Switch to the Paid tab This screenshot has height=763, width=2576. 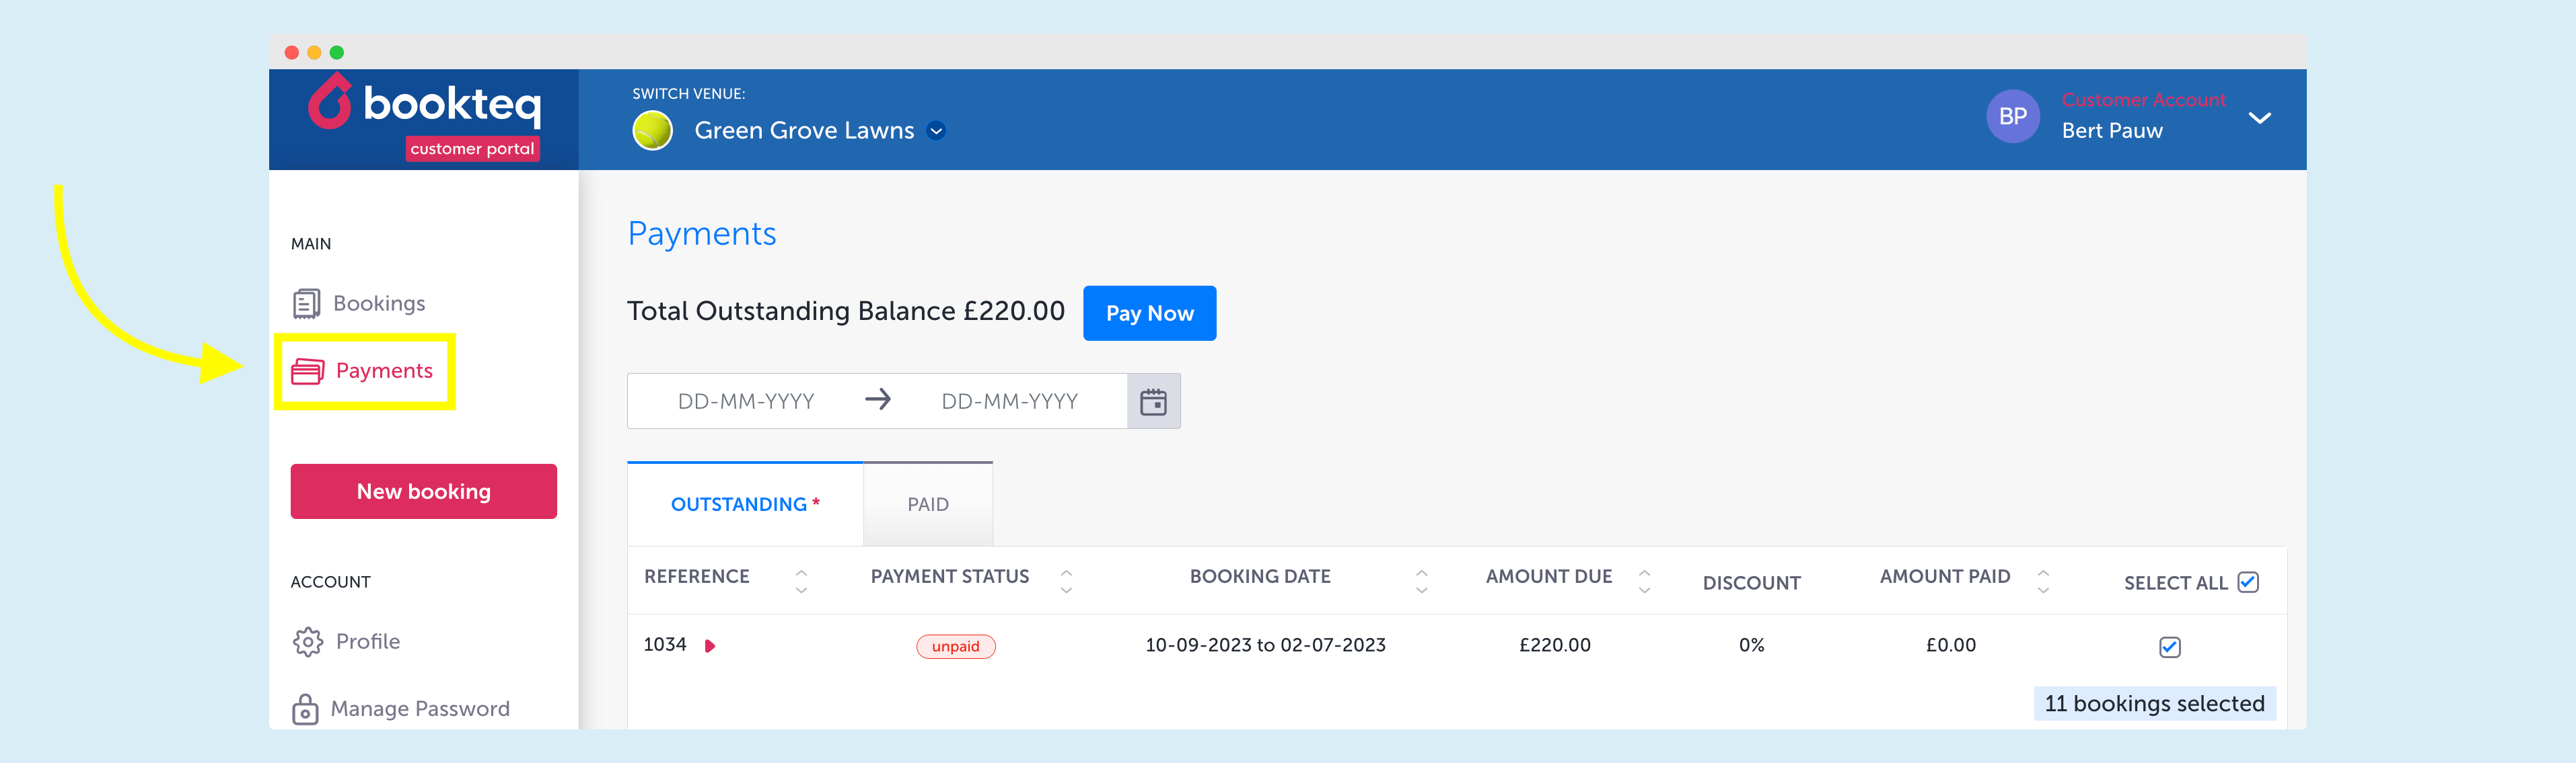[x=928, y=504]
